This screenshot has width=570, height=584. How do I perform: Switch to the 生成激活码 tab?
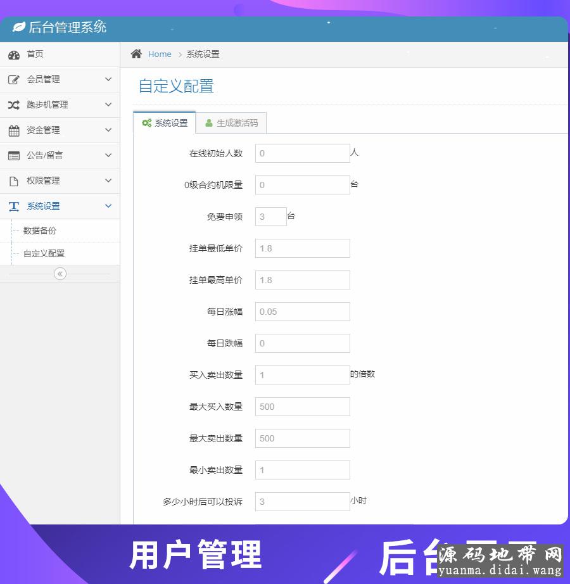click(231, 123)
